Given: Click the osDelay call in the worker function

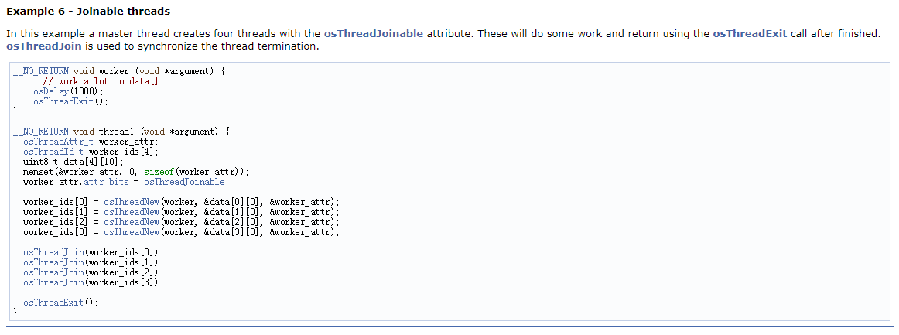Looking at the screenshot, I should click(46, 91).
